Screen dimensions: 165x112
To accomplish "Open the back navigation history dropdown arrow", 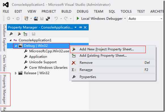I will (13, 19).
